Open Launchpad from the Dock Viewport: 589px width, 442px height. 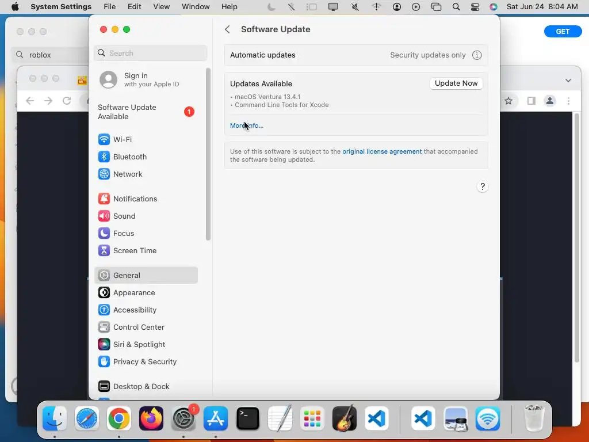[312, 418]
